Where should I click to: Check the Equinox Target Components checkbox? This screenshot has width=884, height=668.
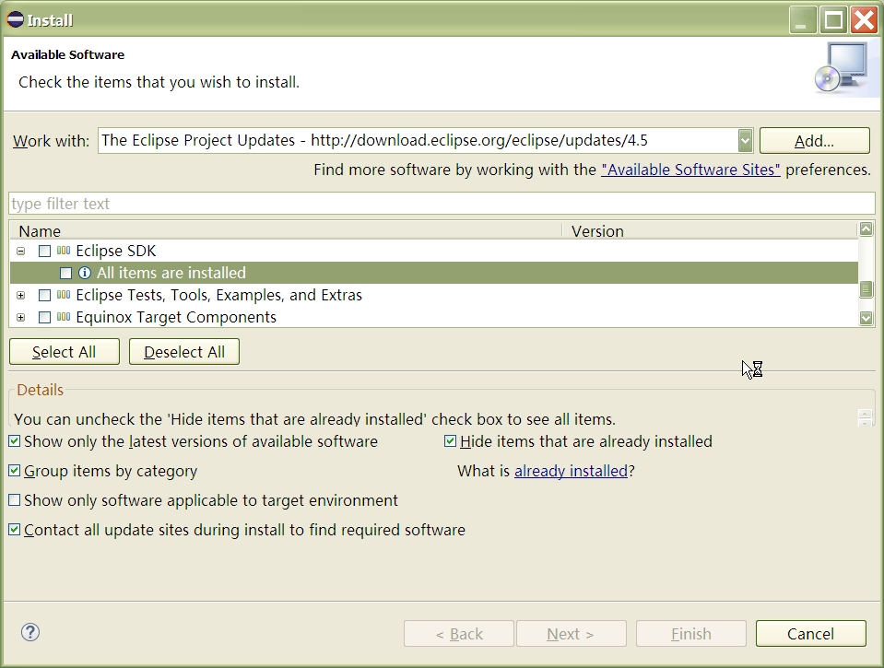(44, 317)
